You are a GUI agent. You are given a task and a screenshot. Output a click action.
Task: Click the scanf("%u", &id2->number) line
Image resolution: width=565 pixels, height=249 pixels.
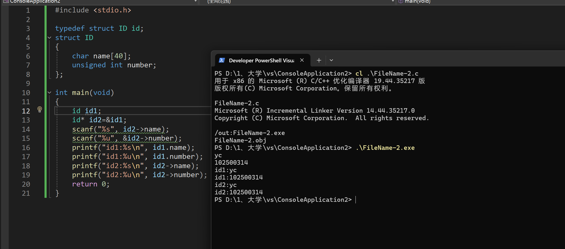[x=127, y=138]
